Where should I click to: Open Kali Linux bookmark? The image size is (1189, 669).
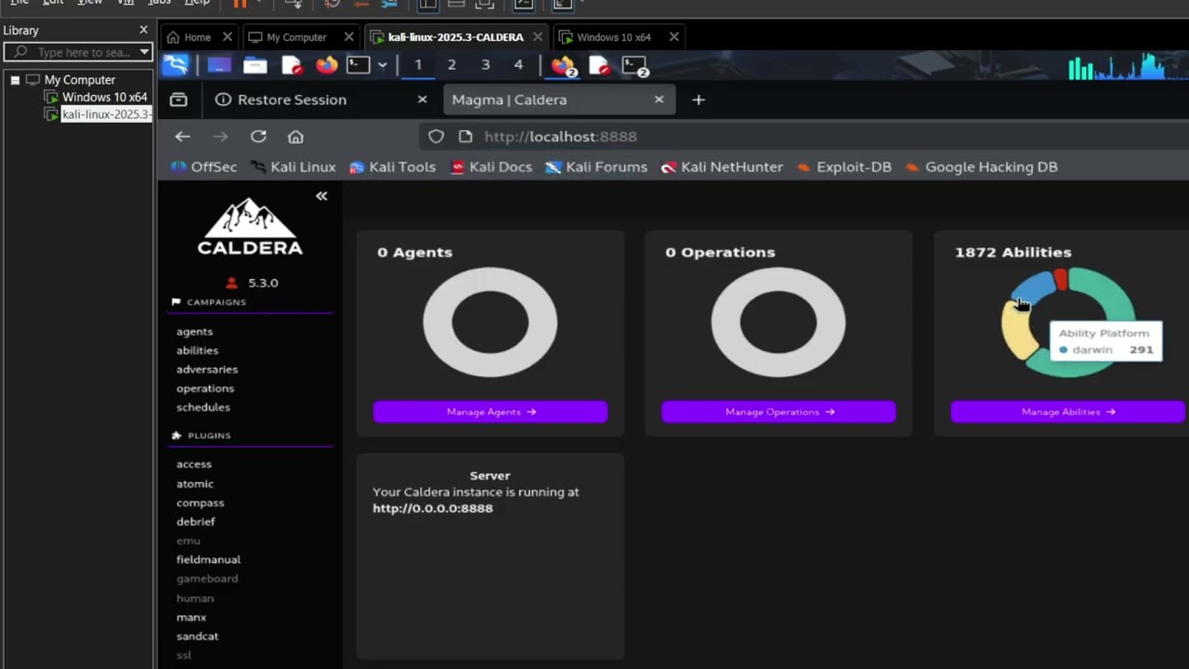(x=294, y=167)
